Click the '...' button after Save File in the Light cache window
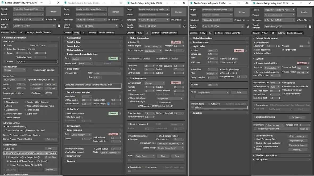Screen dimensions: 314x176 coord(248,20)
